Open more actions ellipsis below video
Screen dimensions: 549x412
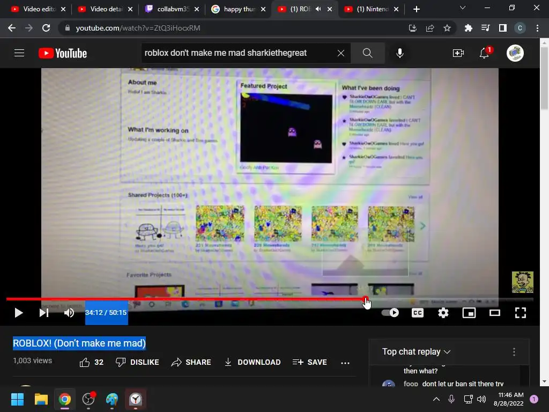345,363
